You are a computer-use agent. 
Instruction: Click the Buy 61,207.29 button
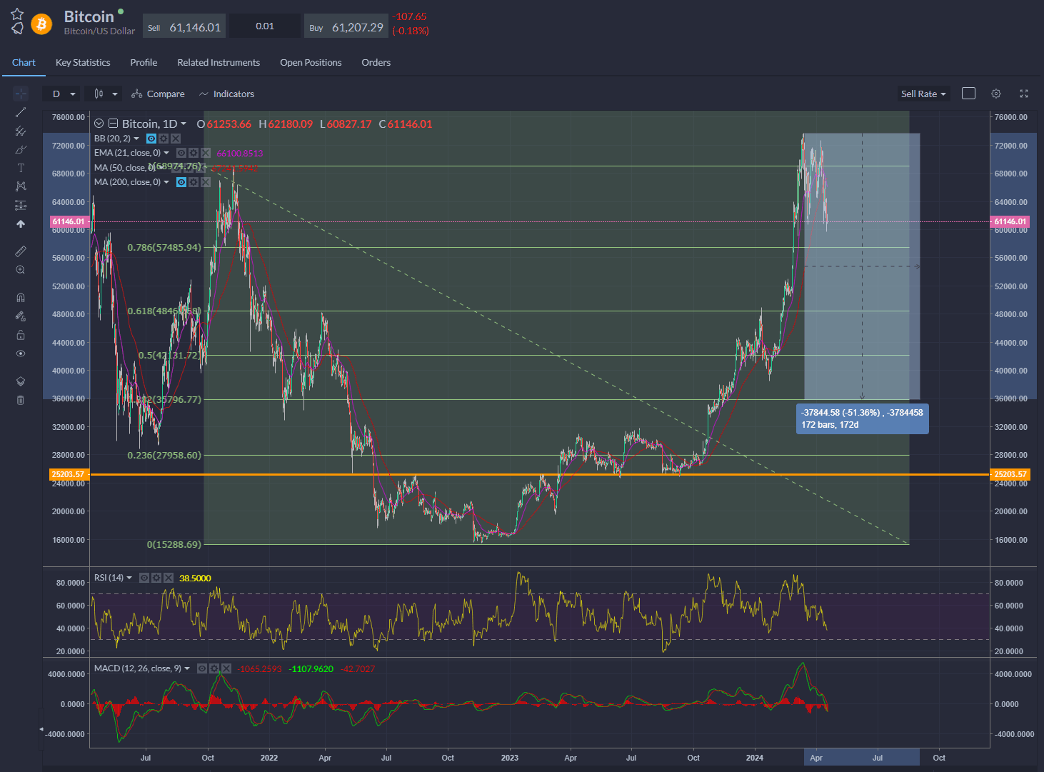346,26
